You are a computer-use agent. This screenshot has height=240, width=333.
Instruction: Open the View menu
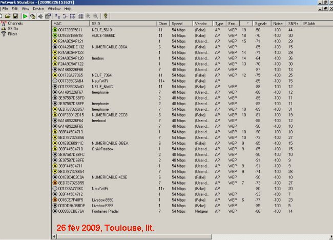coord(25,9)
